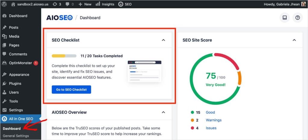
Task: Click the Plugins plug icon
Action: pos(5,83)
